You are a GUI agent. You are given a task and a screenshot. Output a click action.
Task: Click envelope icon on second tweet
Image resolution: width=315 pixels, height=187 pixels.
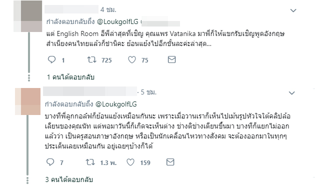pos(170,162)
